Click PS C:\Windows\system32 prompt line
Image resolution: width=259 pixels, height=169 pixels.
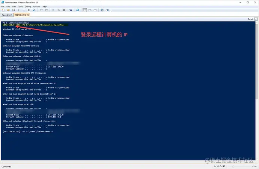16,23
